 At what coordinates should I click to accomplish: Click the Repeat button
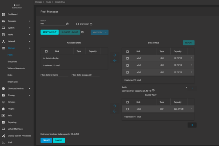[189, 43]
